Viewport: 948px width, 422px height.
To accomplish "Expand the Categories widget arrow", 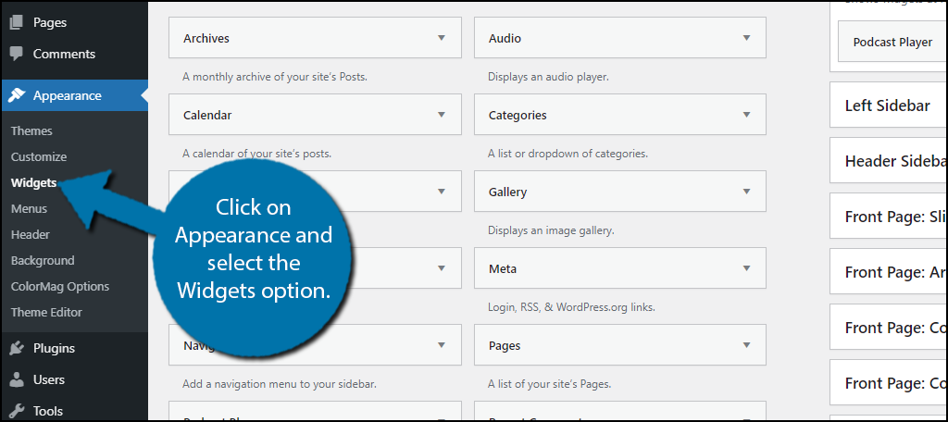I will 747,114.
